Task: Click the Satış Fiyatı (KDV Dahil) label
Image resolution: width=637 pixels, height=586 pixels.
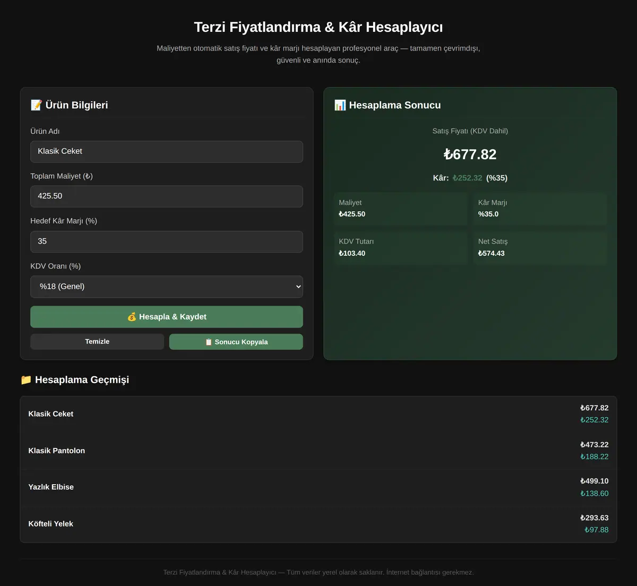Action: 470,131
